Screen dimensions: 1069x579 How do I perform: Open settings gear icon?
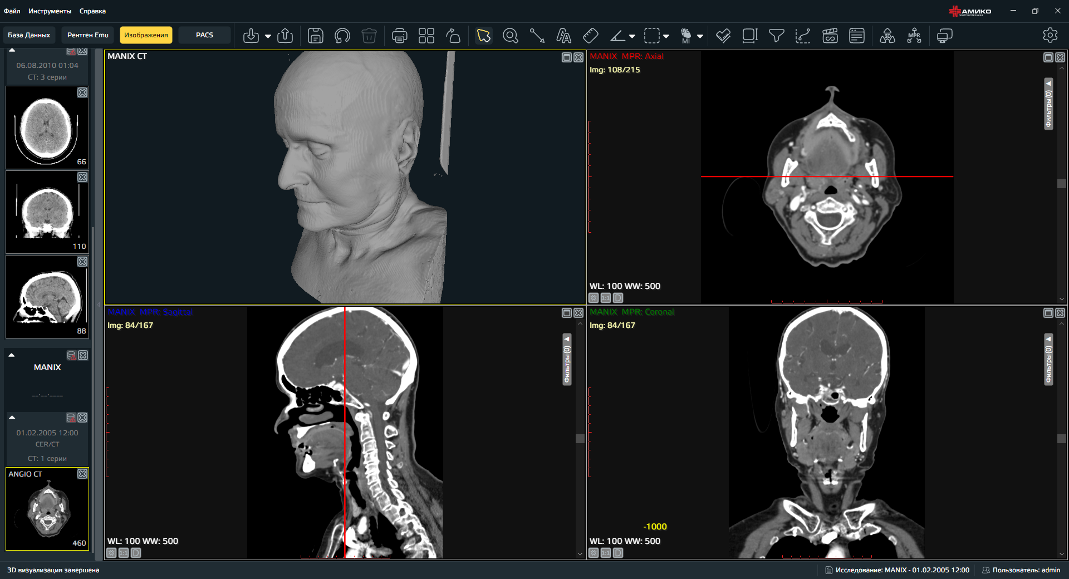coord(1050,35)
